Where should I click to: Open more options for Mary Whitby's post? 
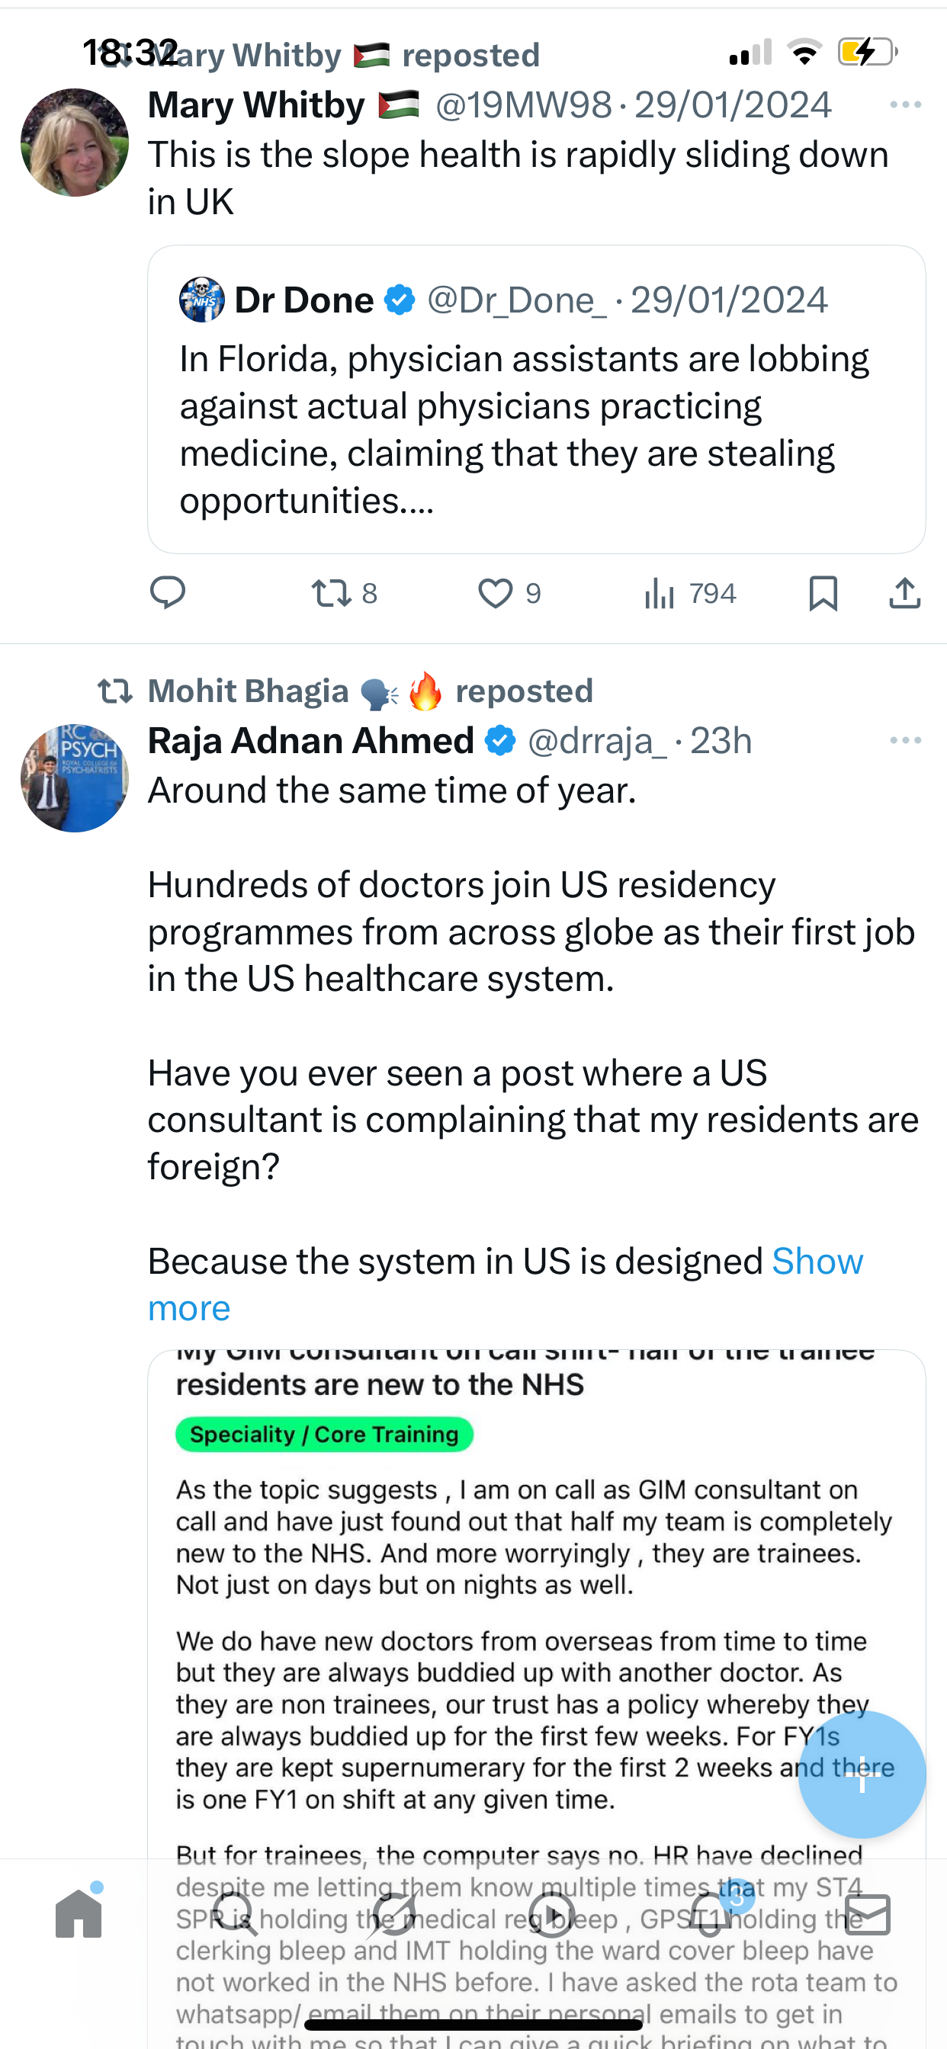tap(905, 105)
